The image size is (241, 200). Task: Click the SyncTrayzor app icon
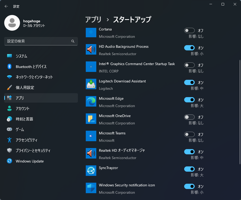point(91,171)
